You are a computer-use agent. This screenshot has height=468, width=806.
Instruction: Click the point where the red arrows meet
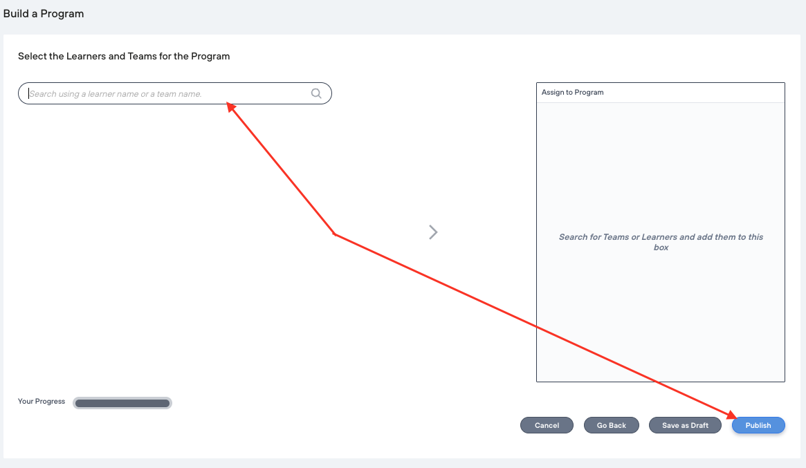pos(334,234)
